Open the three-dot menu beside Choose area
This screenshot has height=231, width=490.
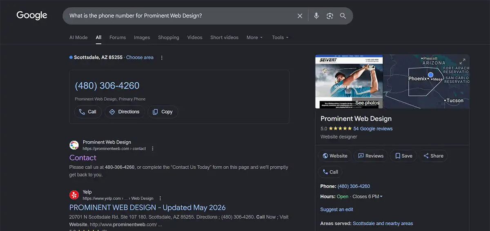pyautogui.click(x=162, y=57)
